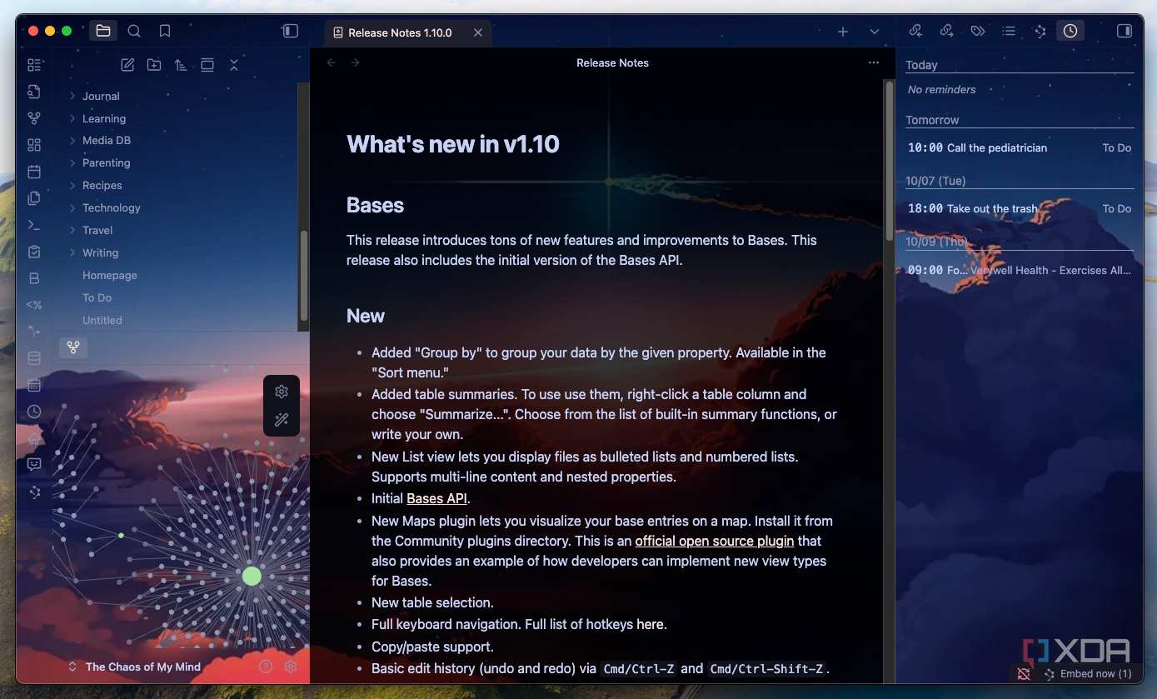Create a new note in file explorer
1157x699 pixels.
coord(127,64)
